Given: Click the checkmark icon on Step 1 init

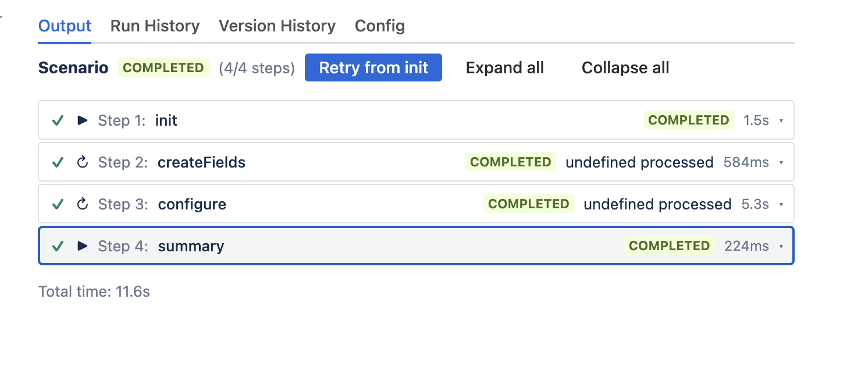Looking at the screenshot, I should click(57, 120).
